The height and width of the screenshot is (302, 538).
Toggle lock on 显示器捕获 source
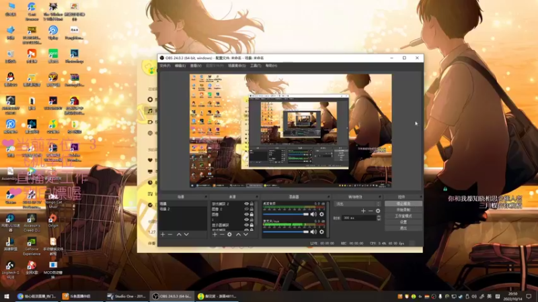252,225
